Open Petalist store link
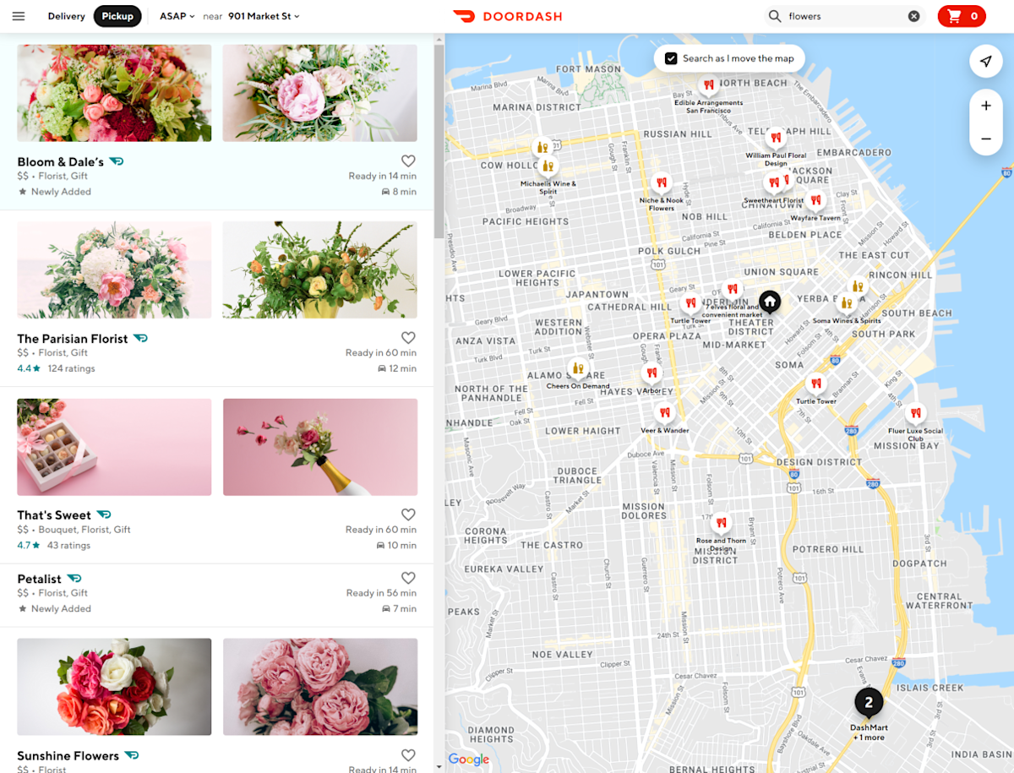Image resolution: width=1014 pixels, height=773 pixels. point(39,579)
